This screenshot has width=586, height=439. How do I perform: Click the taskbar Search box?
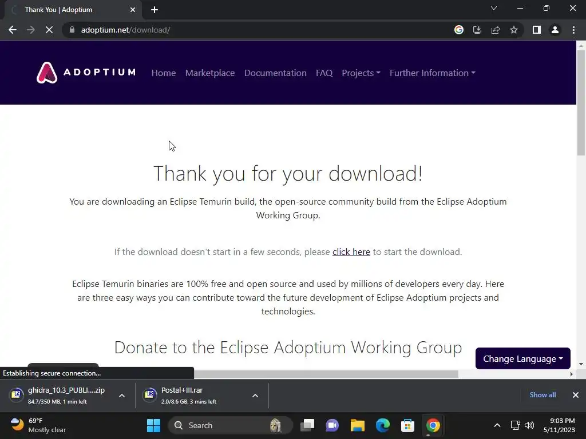(230, 425)
